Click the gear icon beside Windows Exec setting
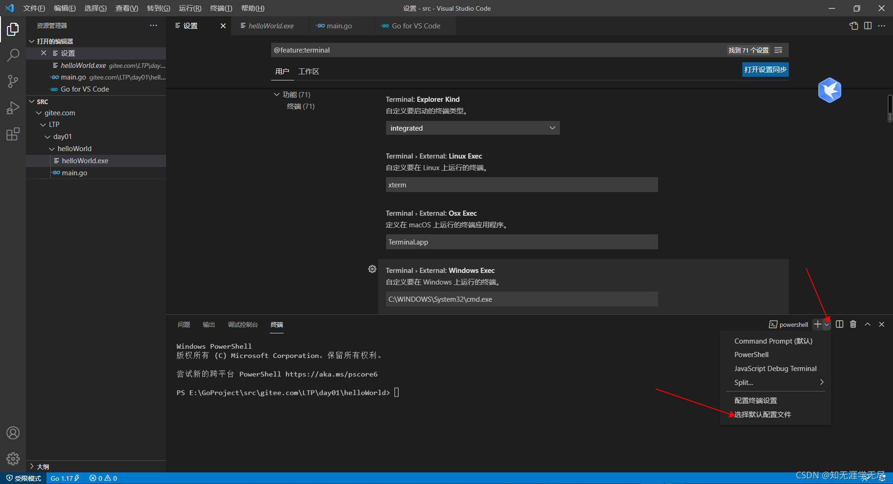 coord(372,269)
